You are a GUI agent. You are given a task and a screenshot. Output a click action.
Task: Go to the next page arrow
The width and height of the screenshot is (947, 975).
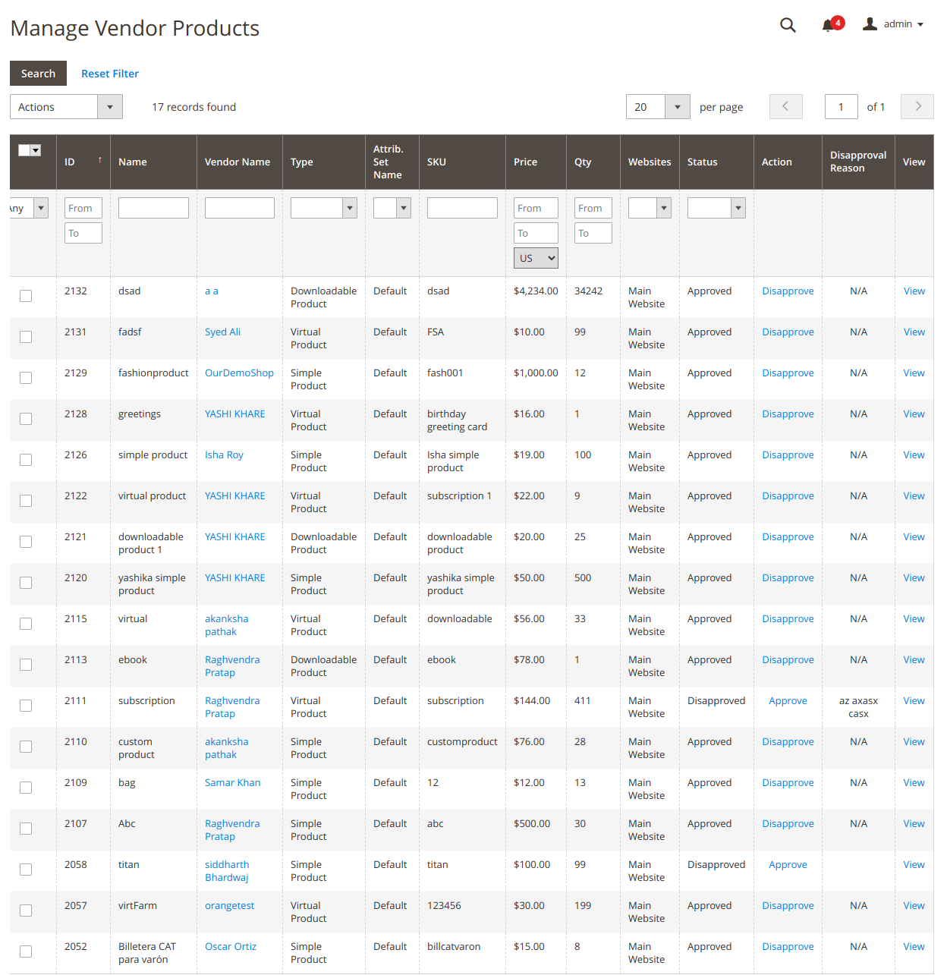pyautogui.click(x=917, y=107)
